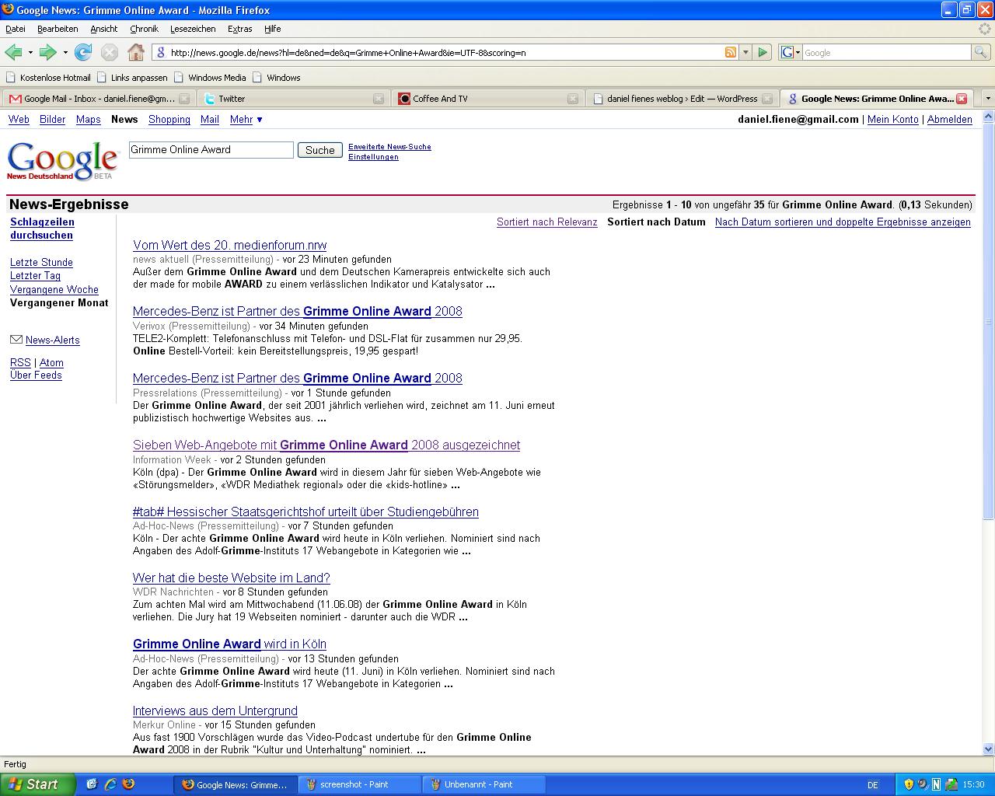Screen dimensions: 995x796
Task: Open the Datei menu
Action: (x=16, y=29)
